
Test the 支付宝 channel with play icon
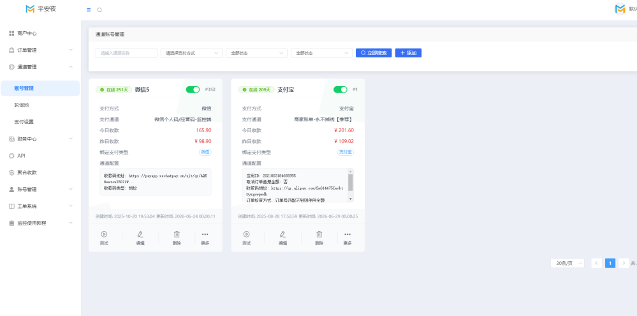247,234
